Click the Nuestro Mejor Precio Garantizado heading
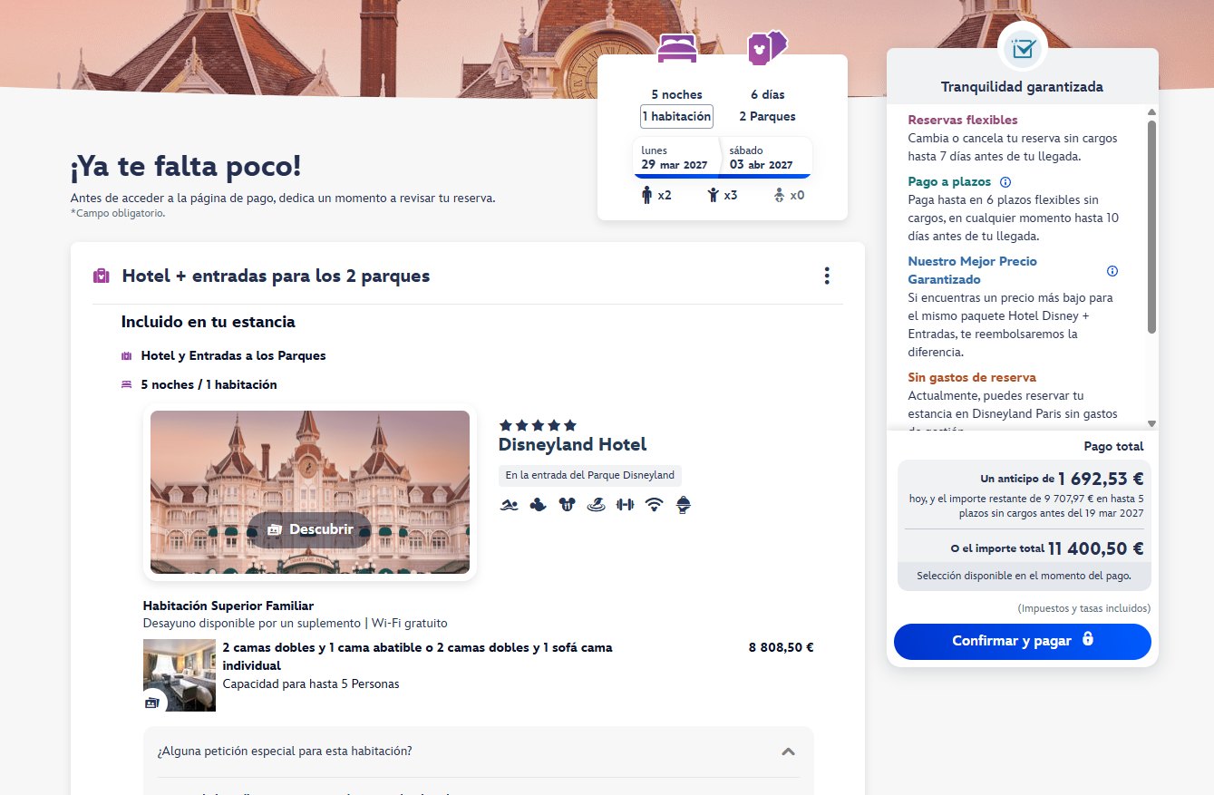 point(972,270)
